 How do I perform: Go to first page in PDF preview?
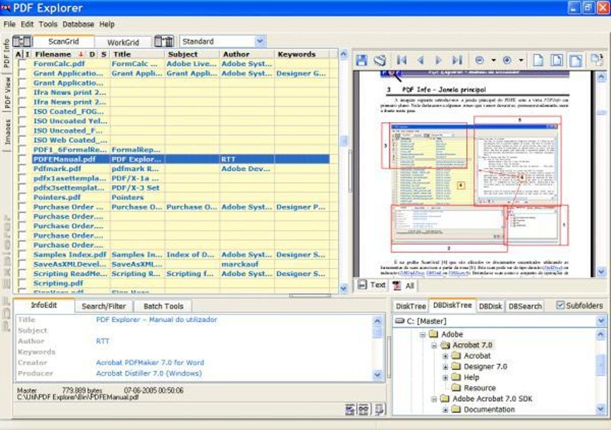click(x=402, y=60)
